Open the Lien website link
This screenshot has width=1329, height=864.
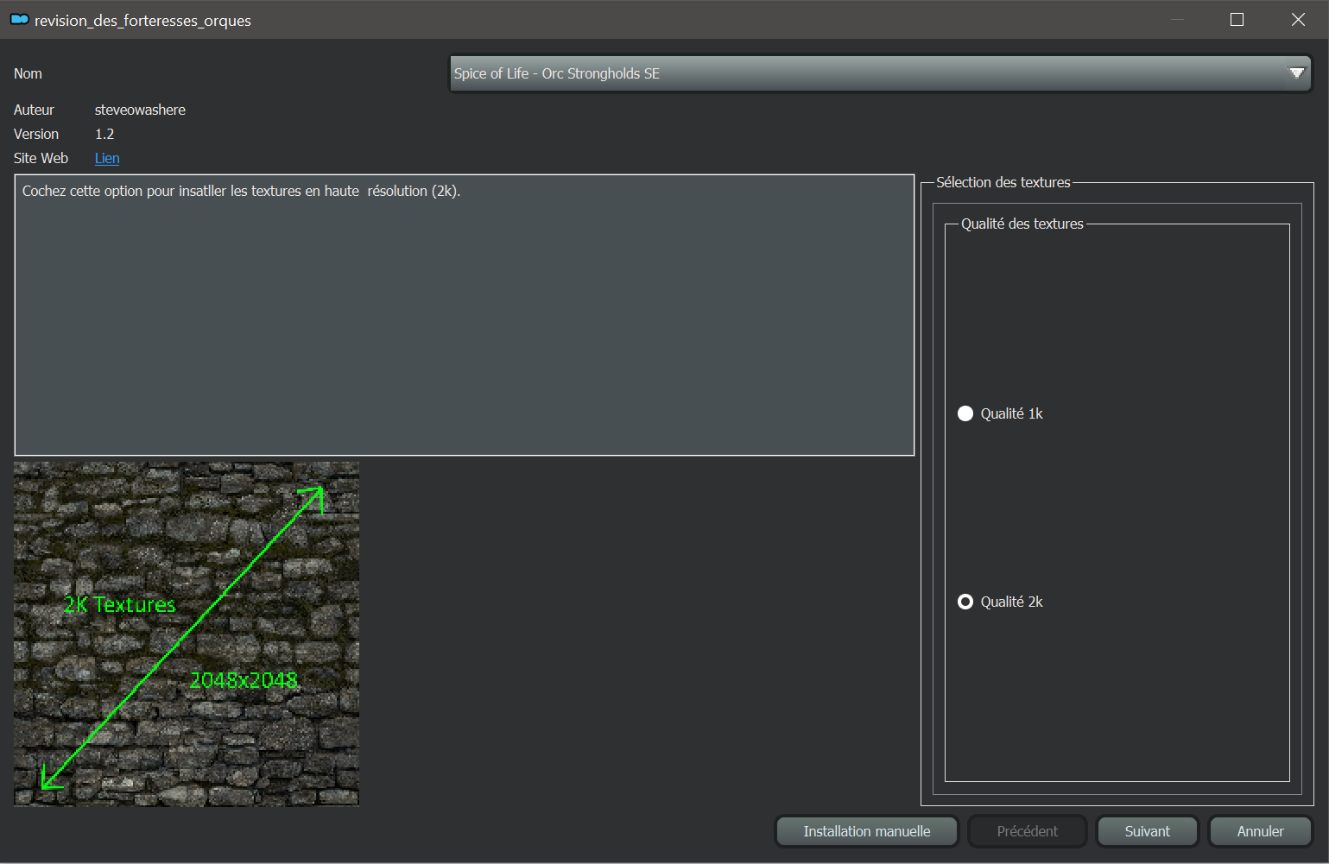click(107, 158)
